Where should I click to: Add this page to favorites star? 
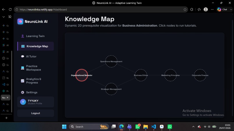(x=185, y=10)
